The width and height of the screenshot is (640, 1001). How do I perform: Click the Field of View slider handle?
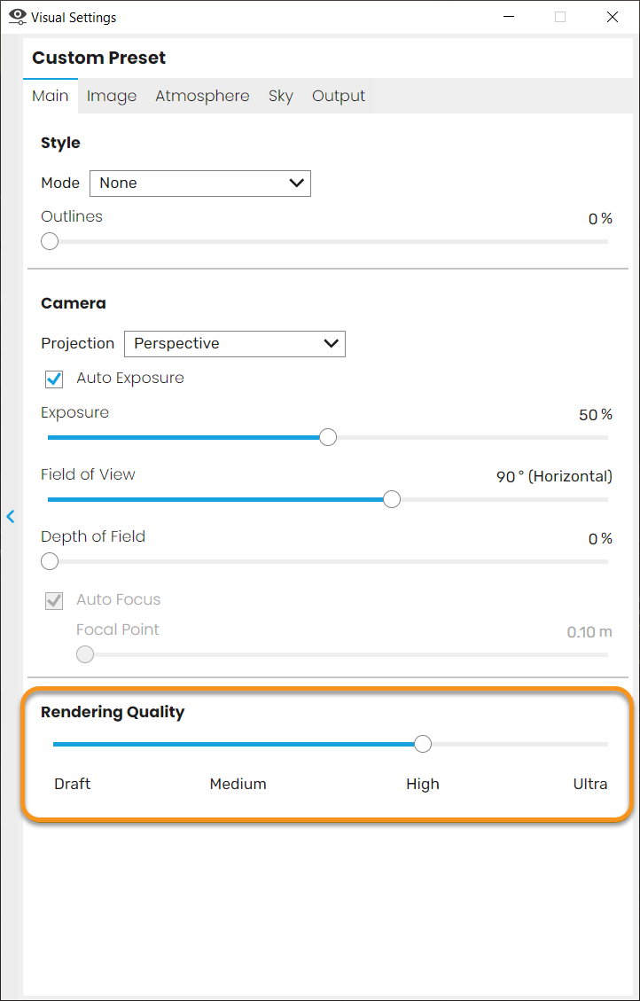(392, 499)
